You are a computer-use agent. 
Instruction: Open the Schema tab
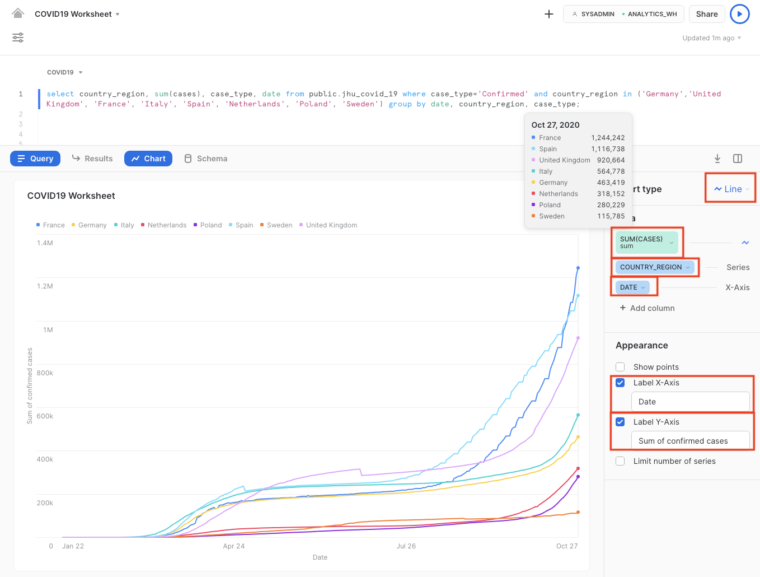point(205,159)
